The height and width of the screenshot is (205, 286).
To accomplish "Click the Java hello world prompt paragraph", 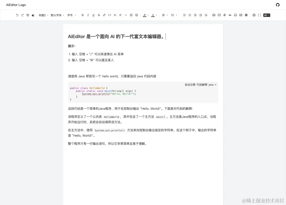I will click(112, 76).
